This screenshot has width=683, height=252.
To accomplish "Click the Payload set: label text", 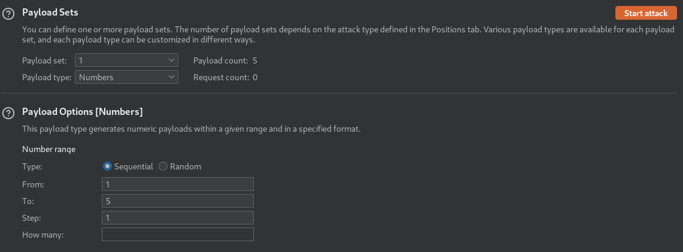I will coord(44,60).
